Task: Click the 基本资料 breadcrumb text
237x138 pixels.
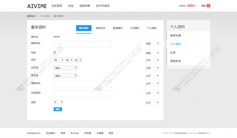Action: point(59,16)
